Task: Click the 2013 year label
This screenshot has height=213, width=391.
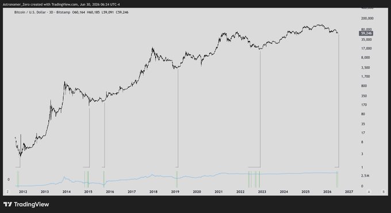Action: (x=45, y=192)
